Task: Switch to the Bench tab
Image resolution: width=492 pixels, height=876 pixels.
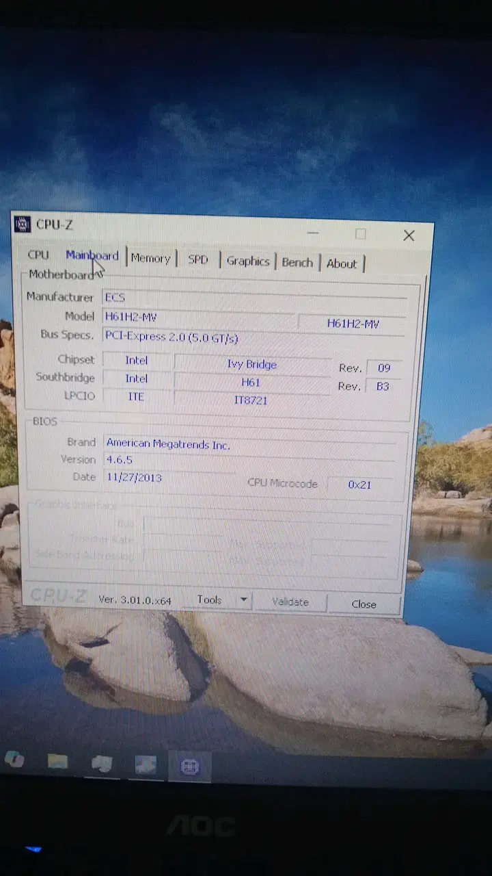Action: coord(297,262)
